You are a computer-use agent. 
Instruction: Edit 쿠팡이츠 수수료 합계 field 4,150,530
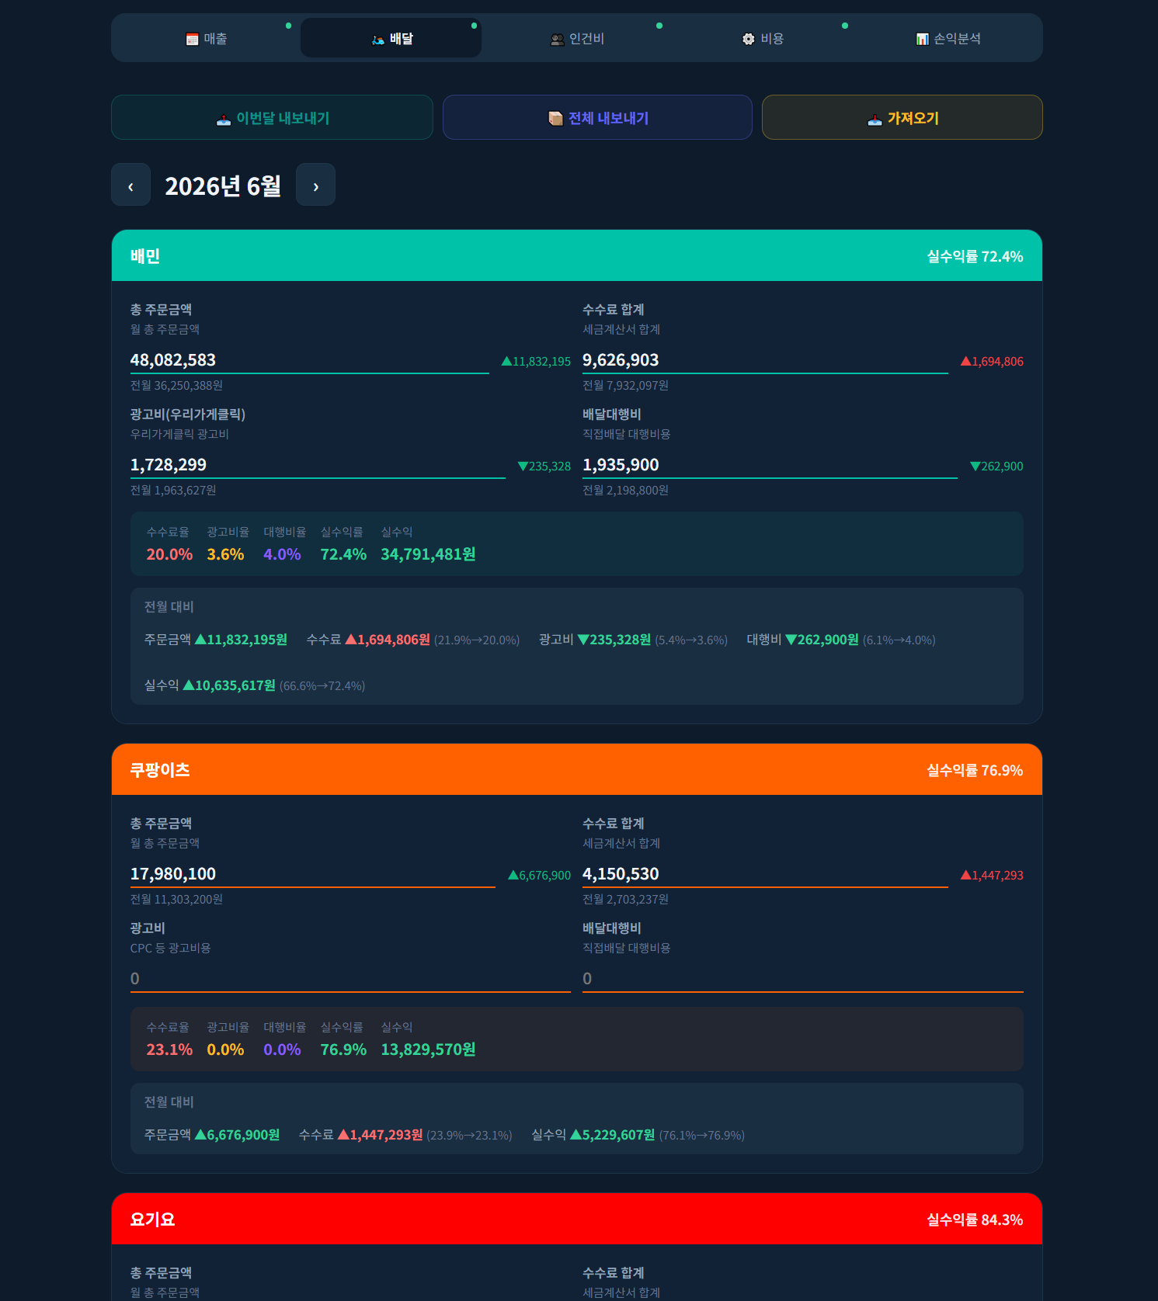765,874
